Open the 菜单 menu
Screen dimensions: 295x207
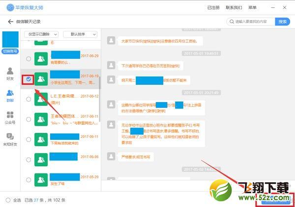tap(252, 7)
